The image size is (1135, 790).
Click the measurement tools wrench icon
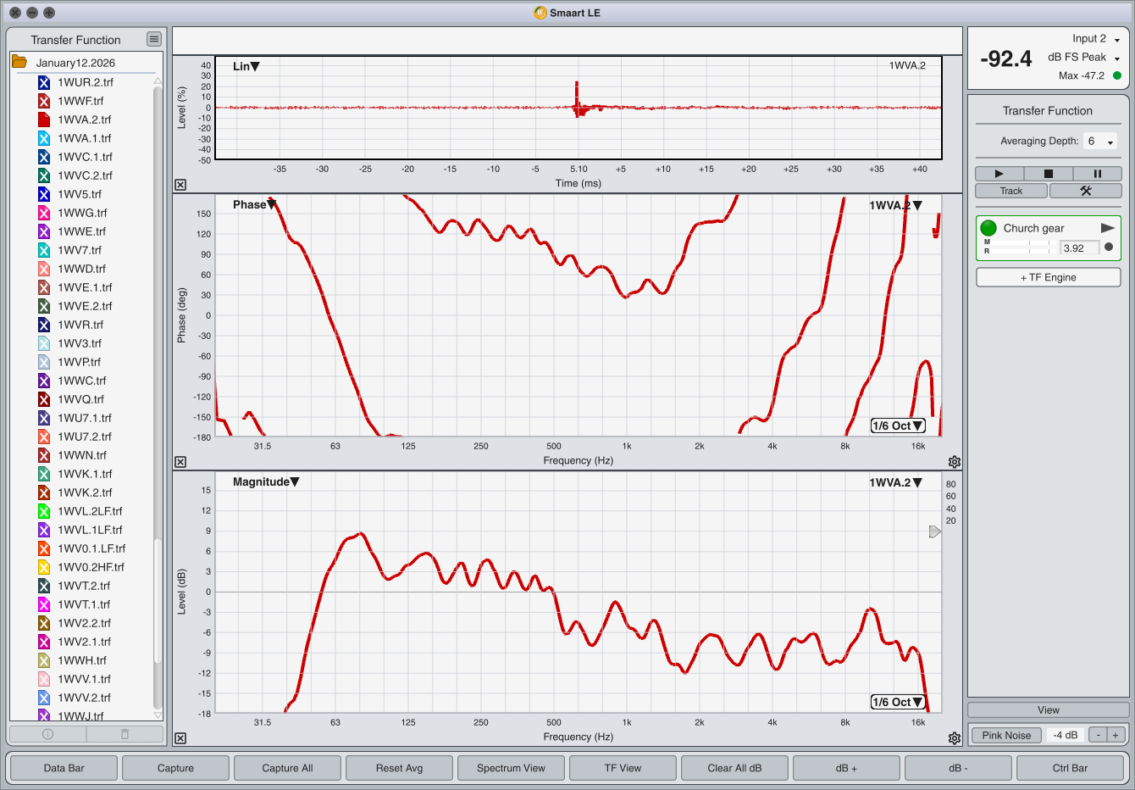[x=1085, y=191]
